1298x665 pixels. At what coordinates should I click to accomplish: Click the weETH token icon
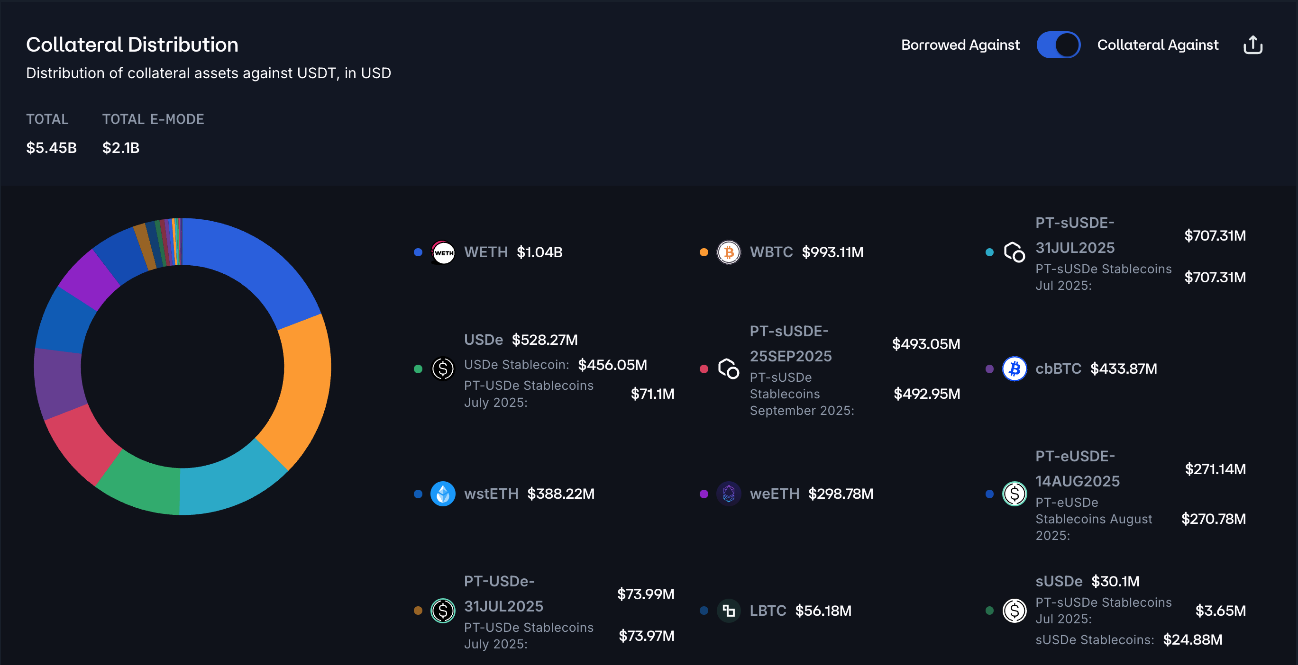point(729,494)
